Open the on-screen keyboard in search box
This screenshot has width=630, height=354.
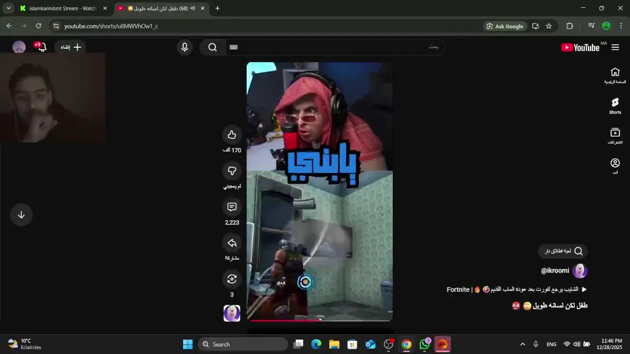pos(234,47)
